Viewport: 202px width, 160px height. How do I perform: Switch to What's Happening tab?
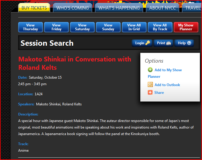coord(119,8)
